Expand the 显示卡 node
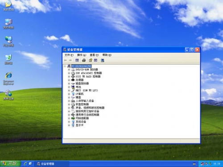 pyautogui.click(x=69, y=125)
